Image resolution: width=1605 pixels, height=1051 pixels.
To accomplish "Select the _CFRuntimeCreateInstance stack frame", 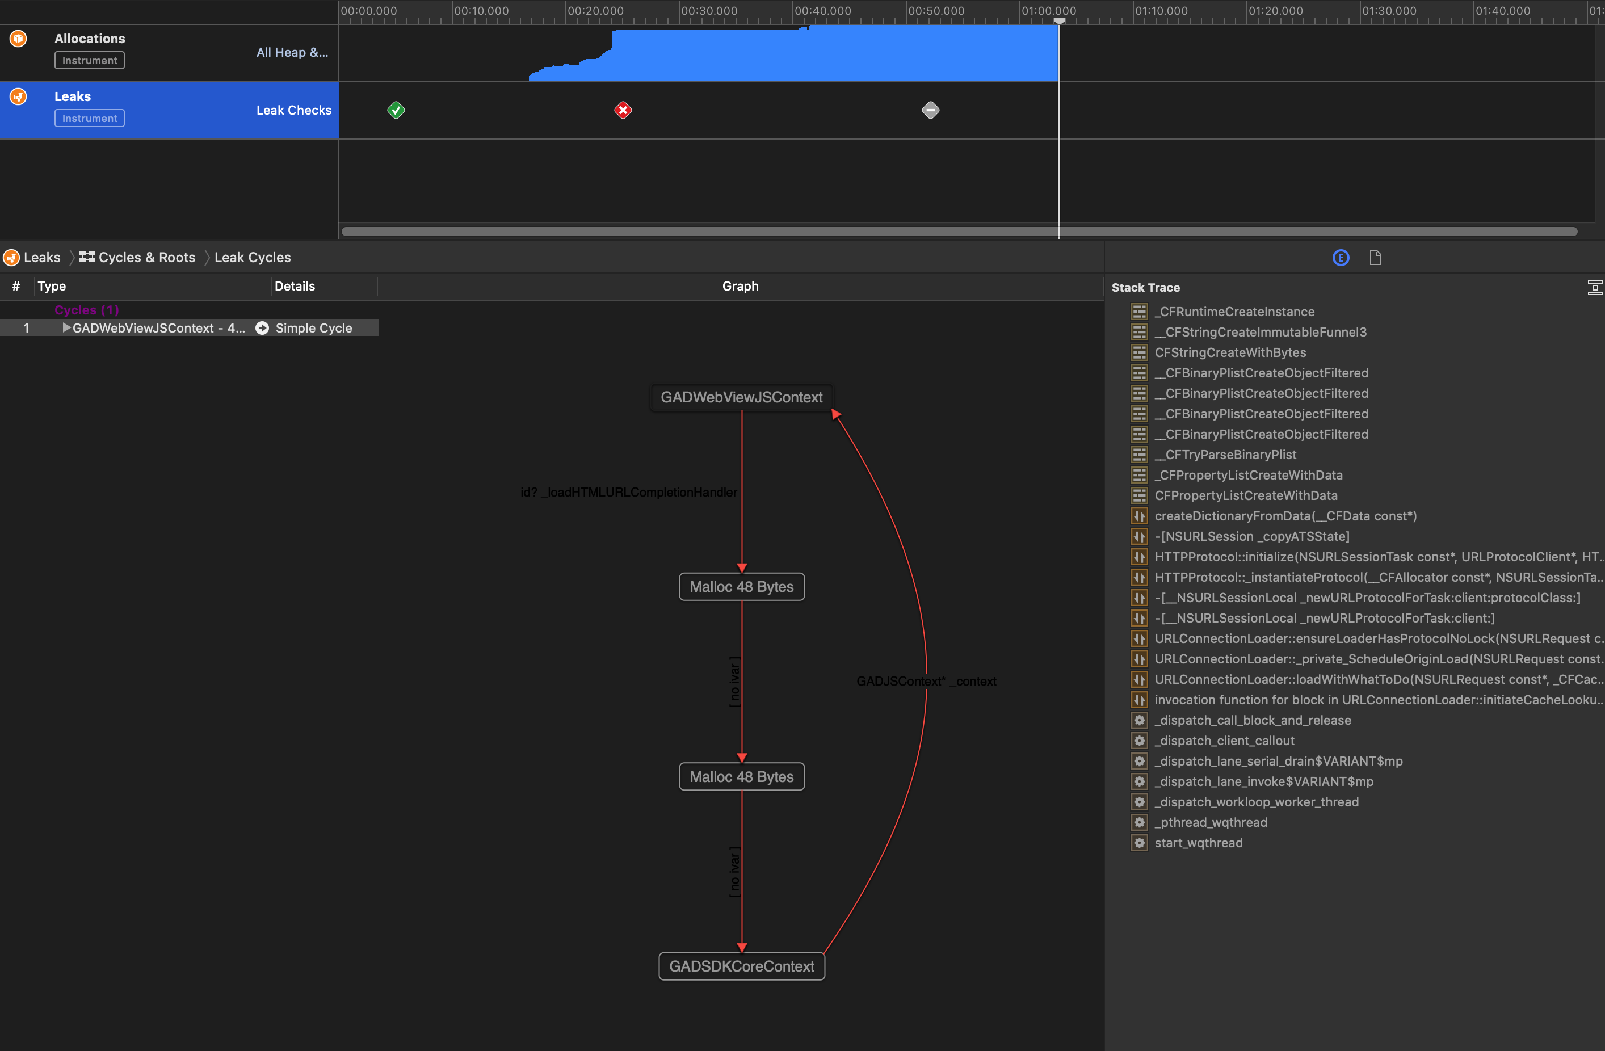I will [1234, 311].
